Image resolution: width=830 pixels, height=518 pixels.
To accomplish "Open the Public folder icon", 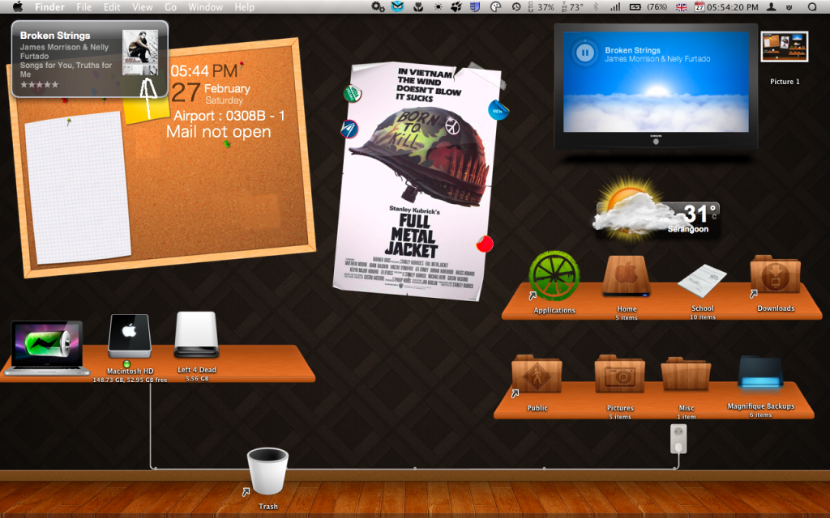I will click(537, 374).
